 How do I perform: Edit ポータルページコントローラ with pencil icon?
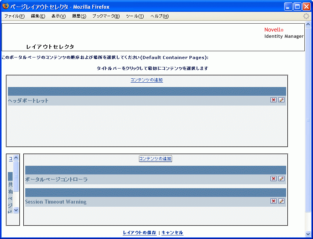pyautogui.click(x=281, y=179)
